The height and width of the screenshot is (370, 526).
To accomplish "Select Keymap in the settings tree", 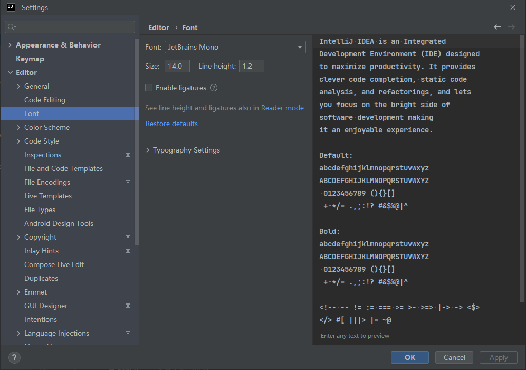I will coord(30,59).
